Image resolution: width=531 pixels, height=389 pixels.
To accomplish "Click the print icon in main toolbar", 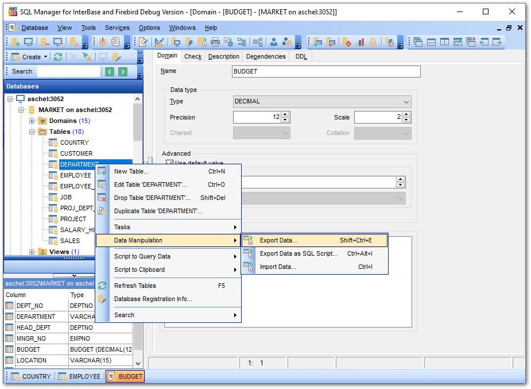I will pyautogui.click(x=215, y=42).
